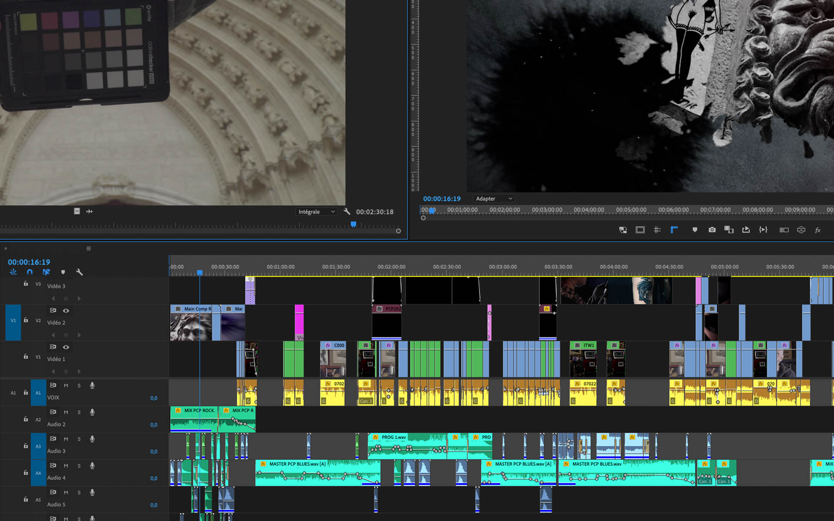Screen dimensions: 834x521
Task: Open comparison view in the Program monitor
Action: [x=729, y=230]
